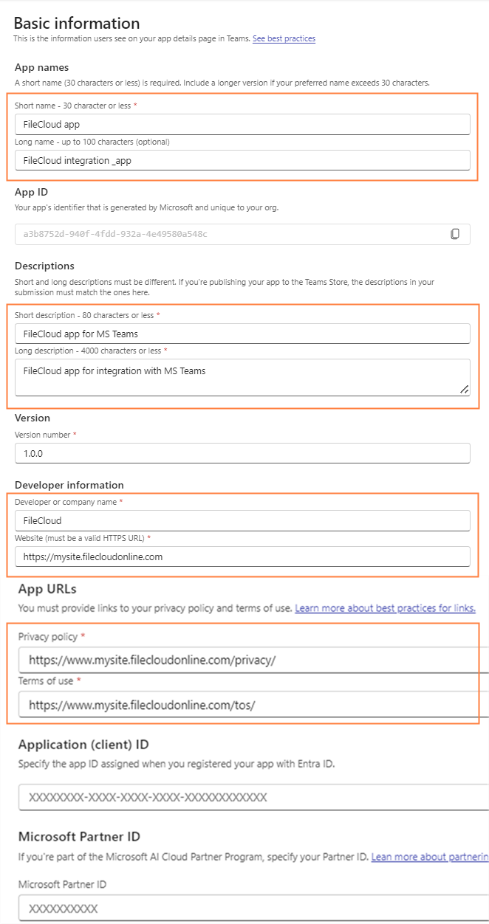489x924 pixels.
Task: Edit the Privacy policy URL field
Action: [253, 660]
